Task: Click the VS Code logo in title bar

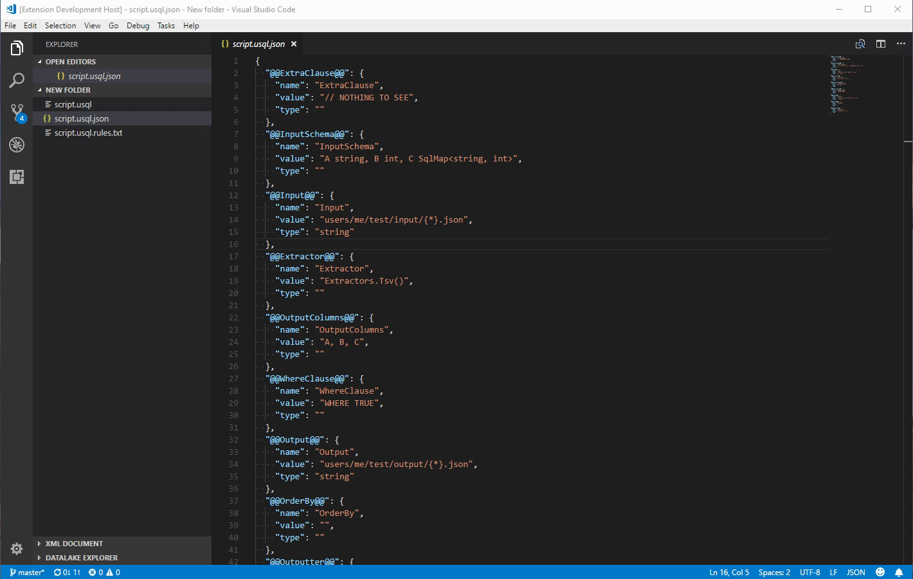Action: tap(10, 9)
